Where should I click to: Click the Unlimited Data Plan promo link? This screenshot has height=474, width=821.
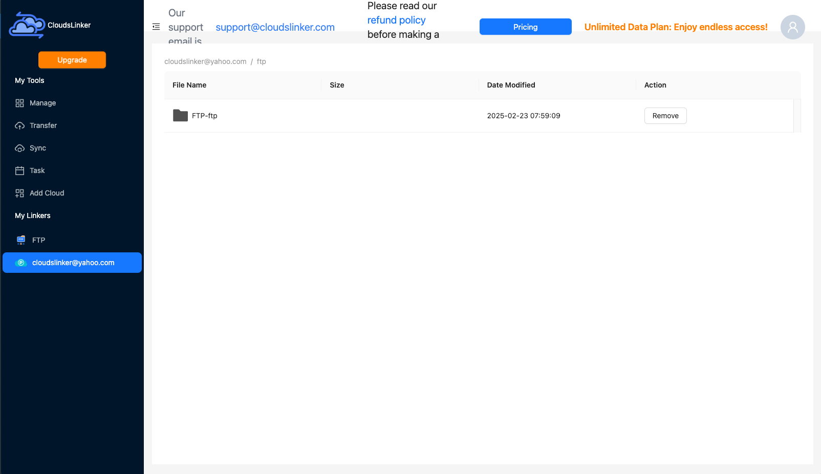(676, 27)
